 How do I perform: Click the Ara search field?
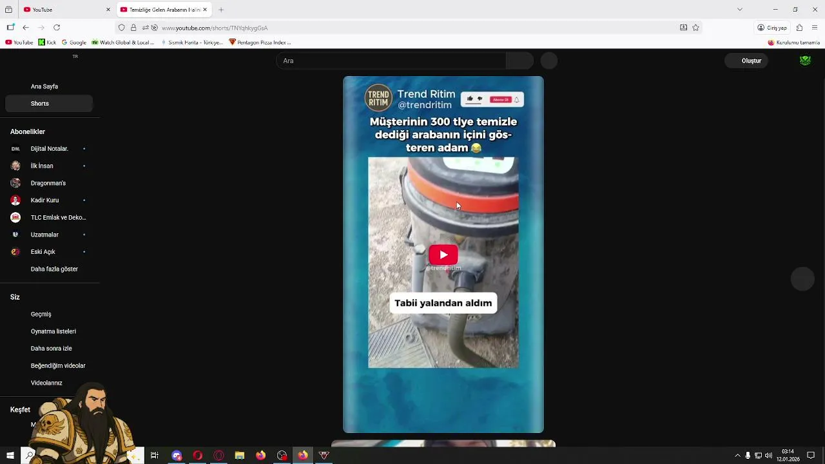pyautogui.click(x=391, y=61)
